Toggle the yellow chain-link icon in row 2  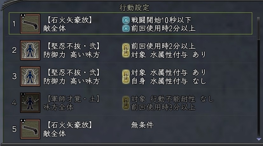click(126, 50)
